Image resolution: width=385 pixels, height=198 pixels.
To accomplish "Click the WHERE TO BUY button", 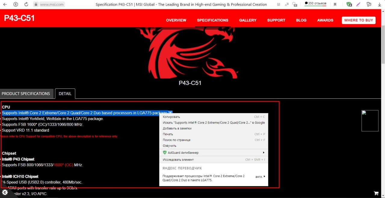I will 359,20.
